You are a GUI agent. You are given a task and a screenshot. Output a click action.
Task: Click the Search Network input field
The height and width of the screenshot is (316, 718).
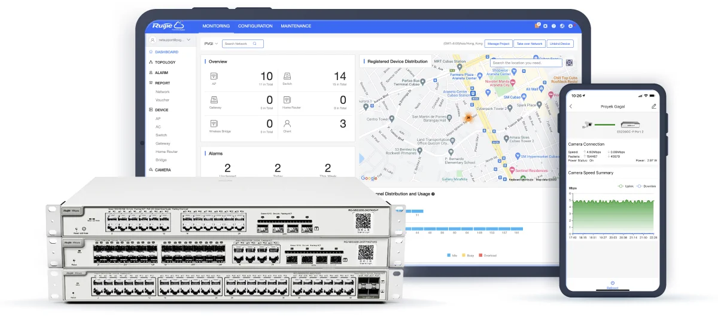[x=242, y=44]
